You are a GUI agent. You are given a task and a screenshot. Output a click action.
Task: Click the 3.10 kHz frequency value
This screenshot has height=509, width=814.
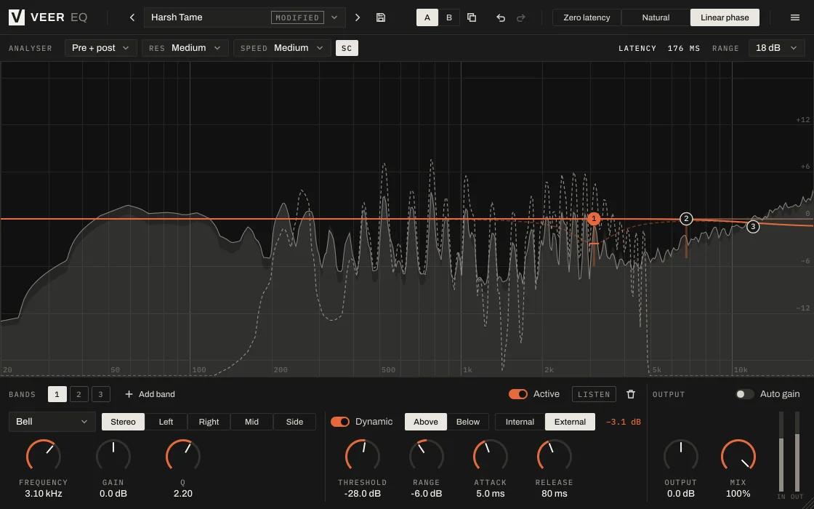(x=44, y=494)
